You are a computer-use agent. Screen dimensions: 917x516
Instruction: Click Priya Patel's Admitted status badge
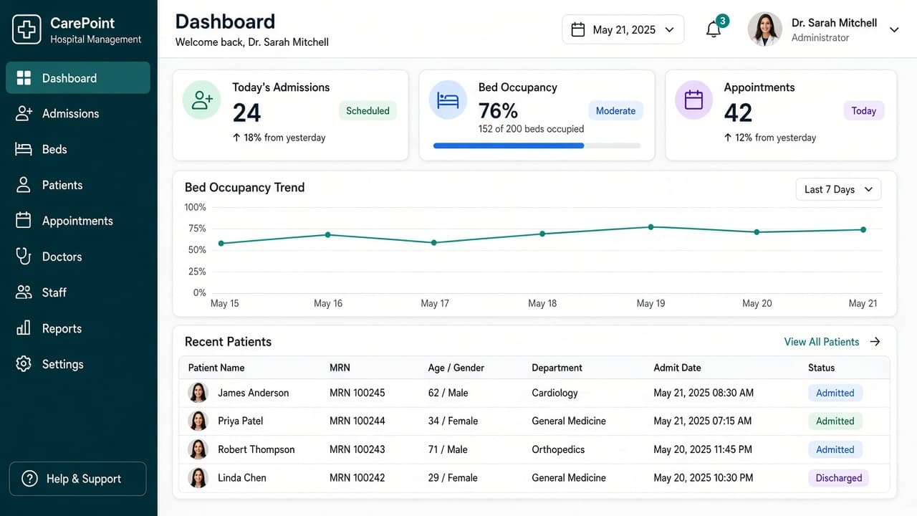835,421
